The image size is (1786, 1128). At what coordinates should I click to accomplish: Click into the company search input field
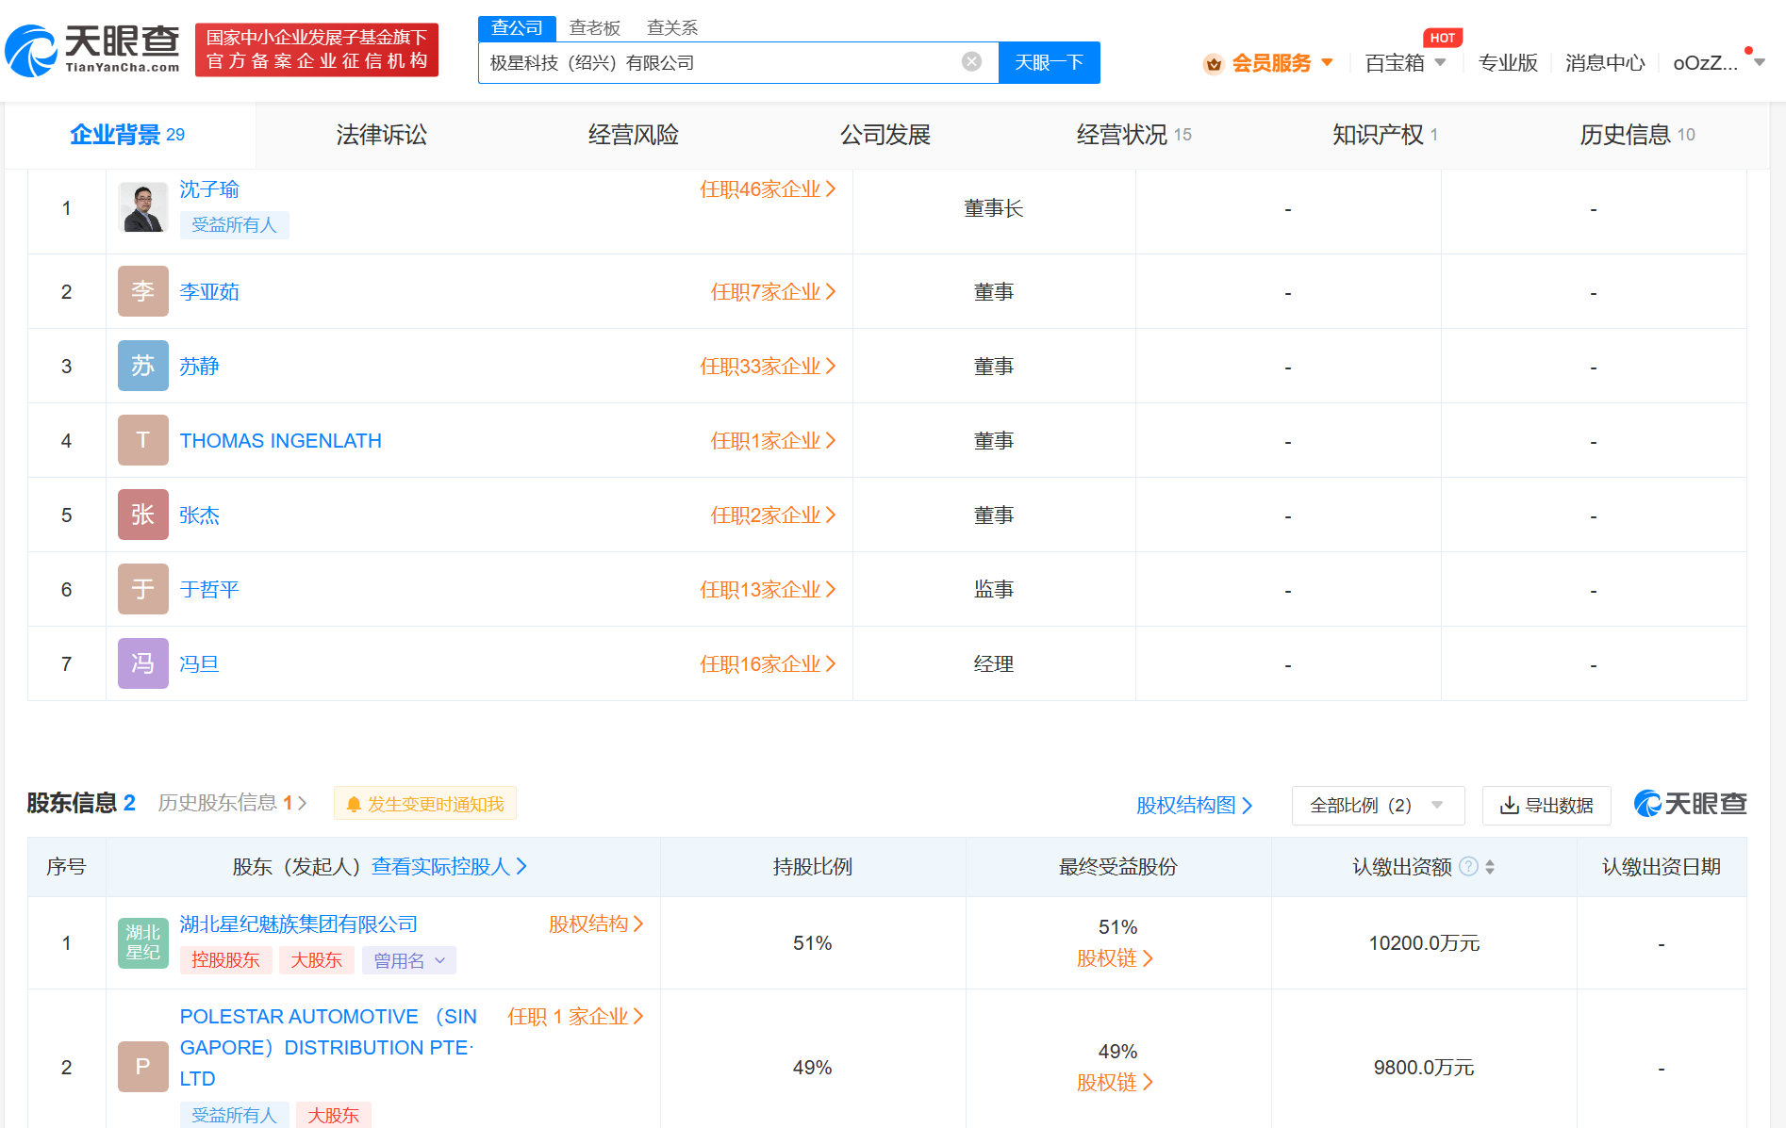(x=717, y=63)
